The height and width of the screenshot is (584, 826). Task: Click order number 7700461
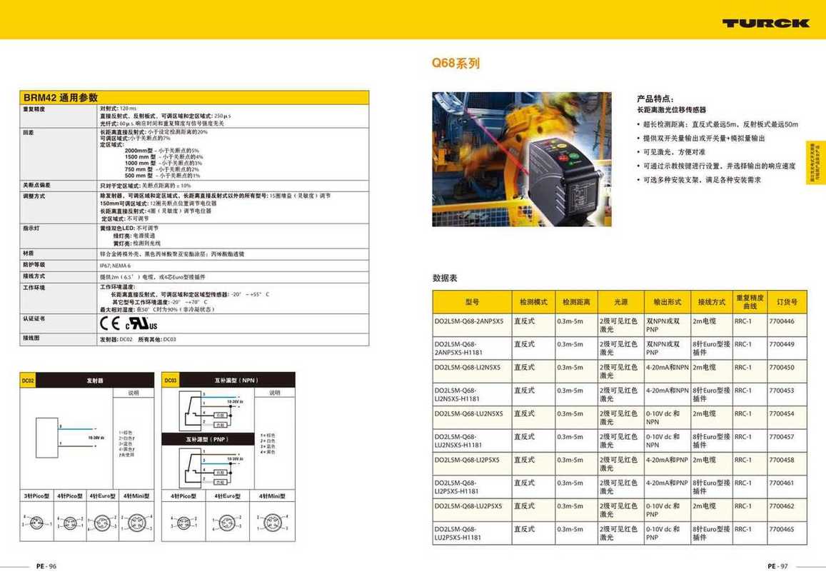pyautogui.click(x=781, y=483)
